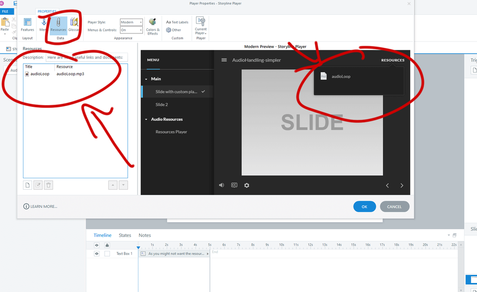The height and width of the screenshot is (292, 477).
Task: Collapse the Main section in menu
Action: (x=147, y=79)
